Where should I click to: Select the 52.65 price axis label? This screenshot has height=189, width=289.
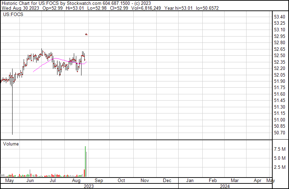pyautogui.click(x=279, y=49)
